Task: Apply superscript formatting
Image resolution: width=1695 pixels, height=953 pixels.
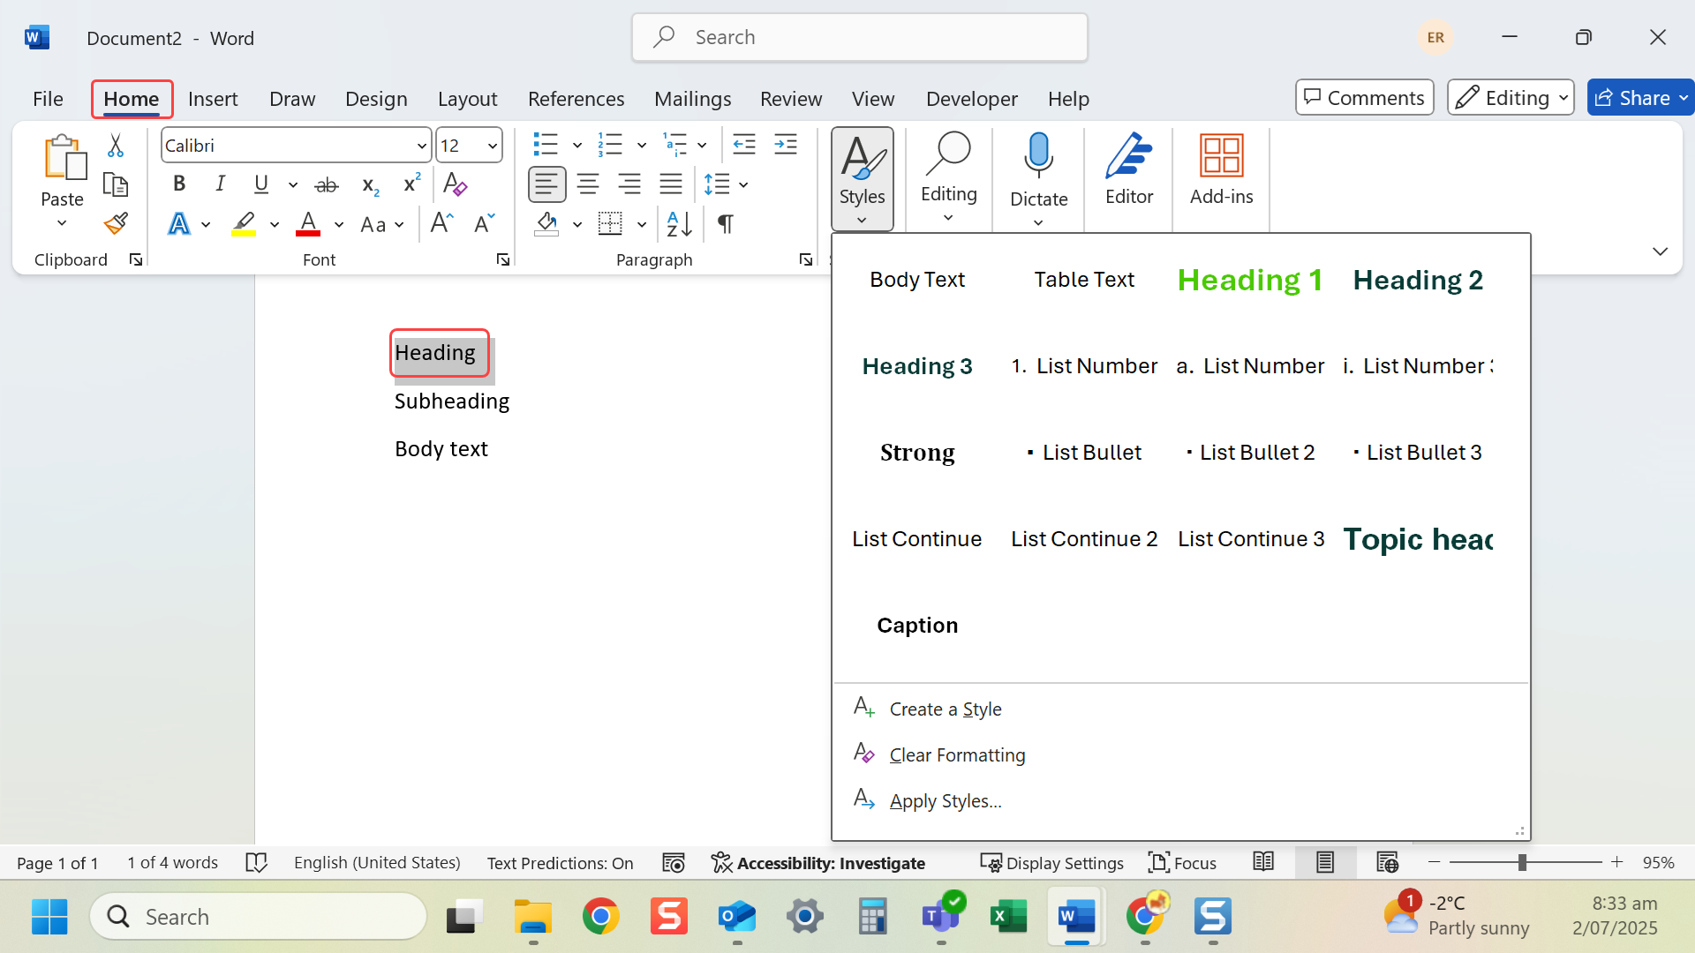Action: click(x=412, y=184)
